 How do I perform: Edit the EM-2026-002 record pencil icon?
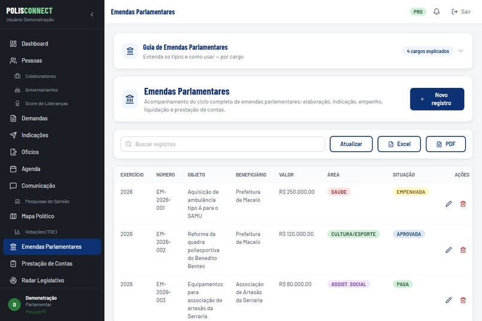point(449,250)
